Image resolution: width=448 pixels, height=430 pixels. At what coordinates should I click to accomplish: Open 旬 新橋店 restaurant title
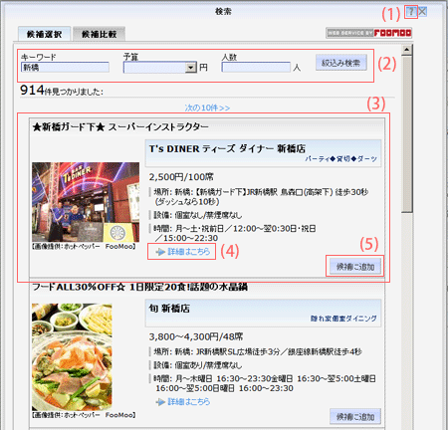coord(169,309)
